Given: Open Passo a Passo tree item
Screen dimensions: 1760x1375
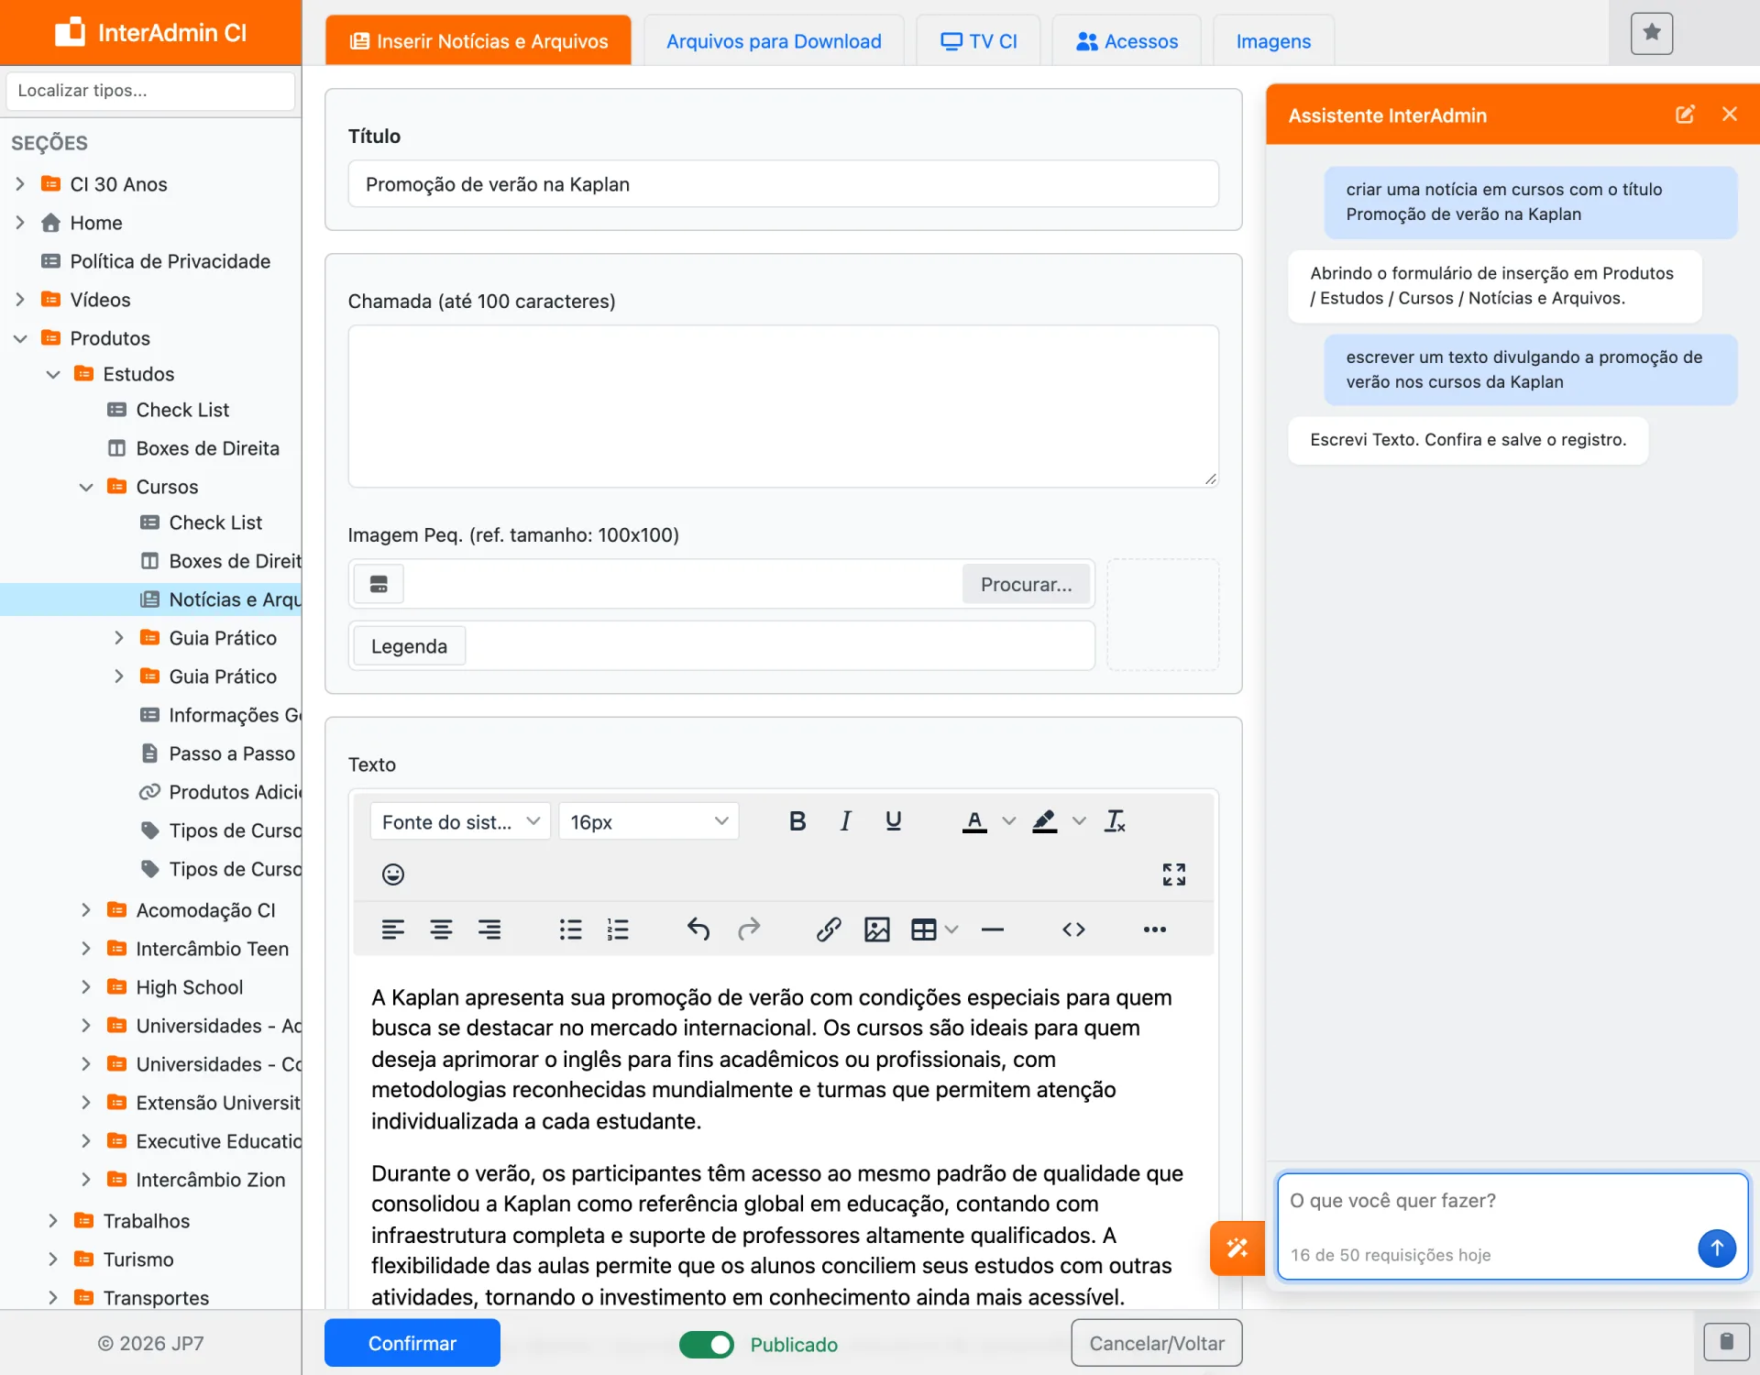Looking at the screenshot, I should coord(231,753).
